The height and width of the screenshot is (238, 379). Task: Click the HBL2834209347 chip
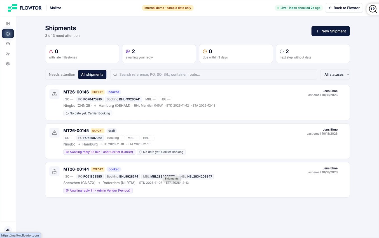(x=196, y=176)
